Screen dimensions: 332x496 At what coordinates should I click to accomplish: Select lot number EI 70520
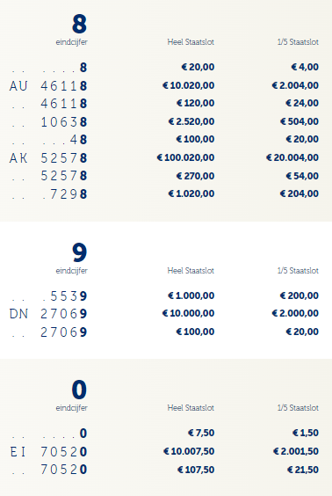[48, 452]
